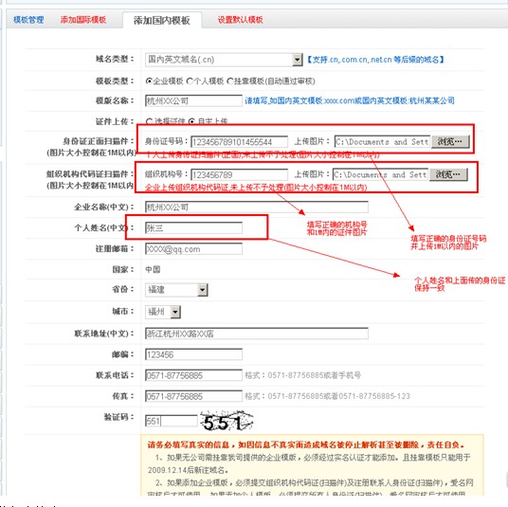Click the captcha image showing 551
The width and height of the screenshot is (508, 507).
(x=227, y=421)
